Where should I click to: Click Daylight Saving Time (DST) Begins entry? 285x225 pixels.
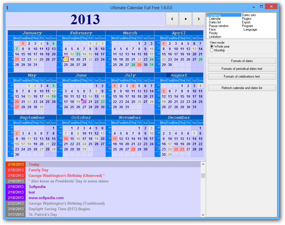[x=103, y=209]
